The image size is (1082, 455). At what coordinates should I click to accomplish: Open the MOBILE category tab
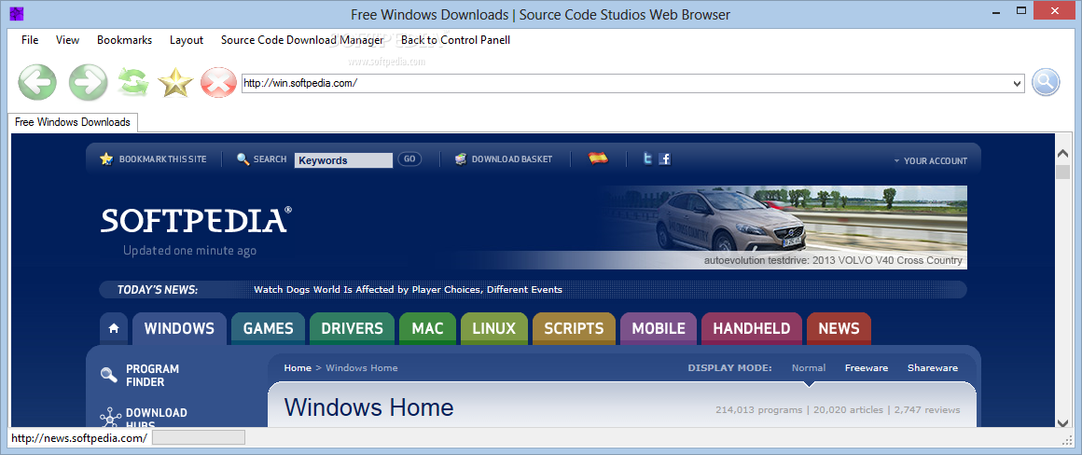tap(659, 328)
